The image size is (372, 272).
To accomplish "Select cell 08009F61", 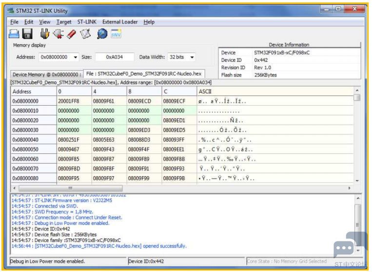I will [109, 101].
